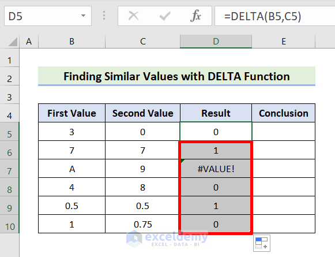Open the Auto Fill Options button

262,243
